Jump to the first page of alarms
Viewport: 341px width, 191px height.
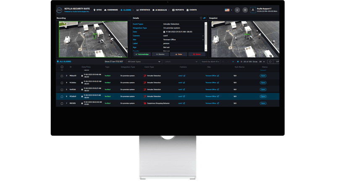223,62
